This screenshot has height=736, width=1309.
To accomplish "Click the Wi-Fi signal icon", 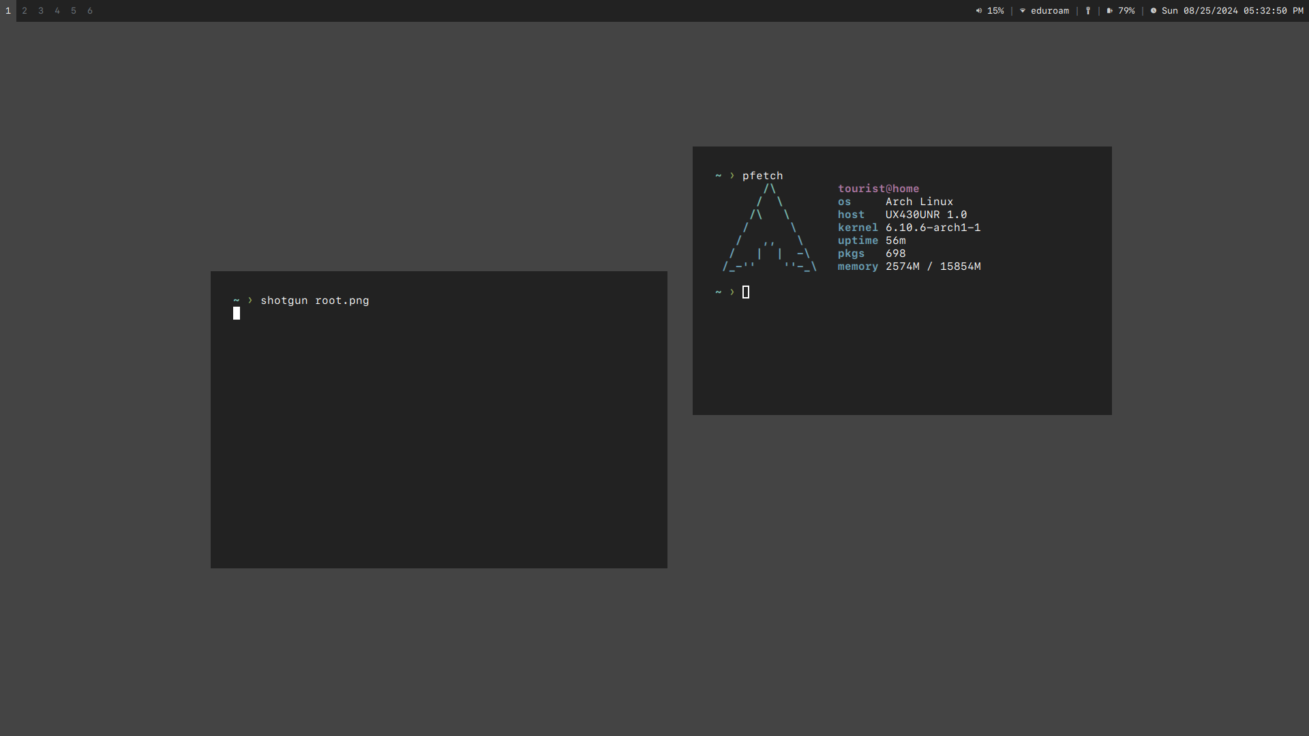I will point(1023,11).
